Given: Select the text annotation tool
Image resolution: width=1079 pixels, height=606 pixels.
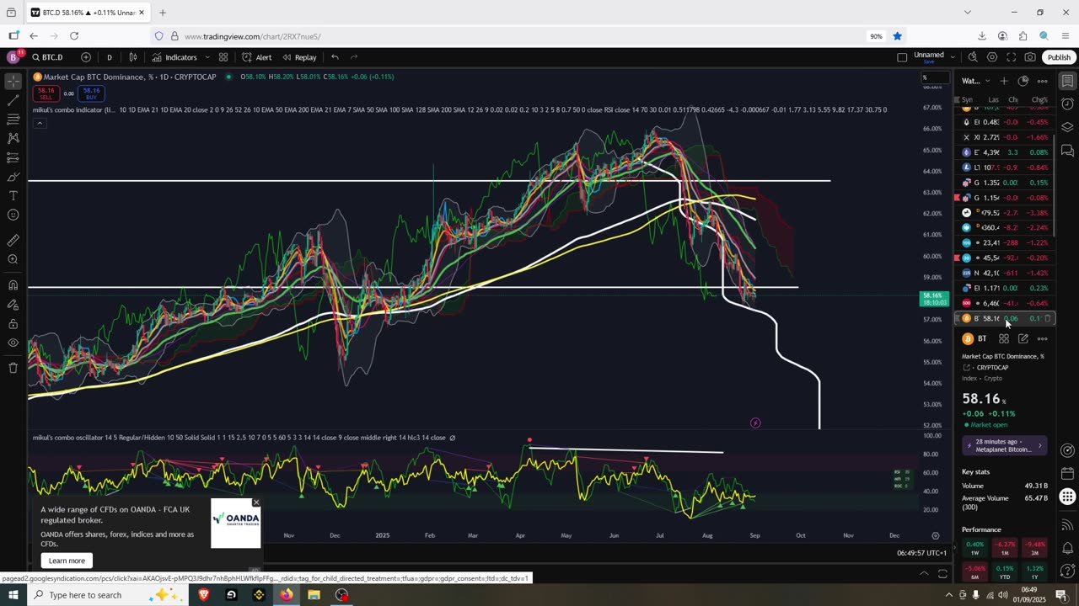Looking at the screenshot, I should pyautogui.click(x=13, y=195).
